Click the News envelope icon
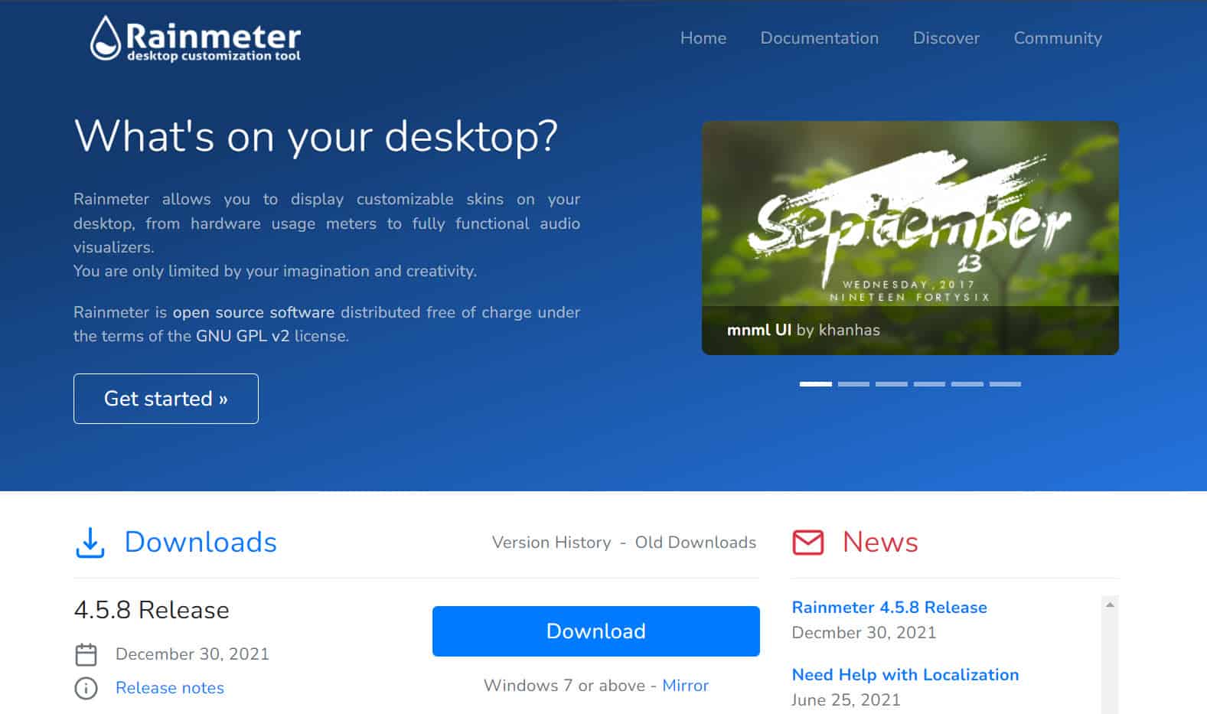Screen dimensions: 1207x714 [808, 543]
